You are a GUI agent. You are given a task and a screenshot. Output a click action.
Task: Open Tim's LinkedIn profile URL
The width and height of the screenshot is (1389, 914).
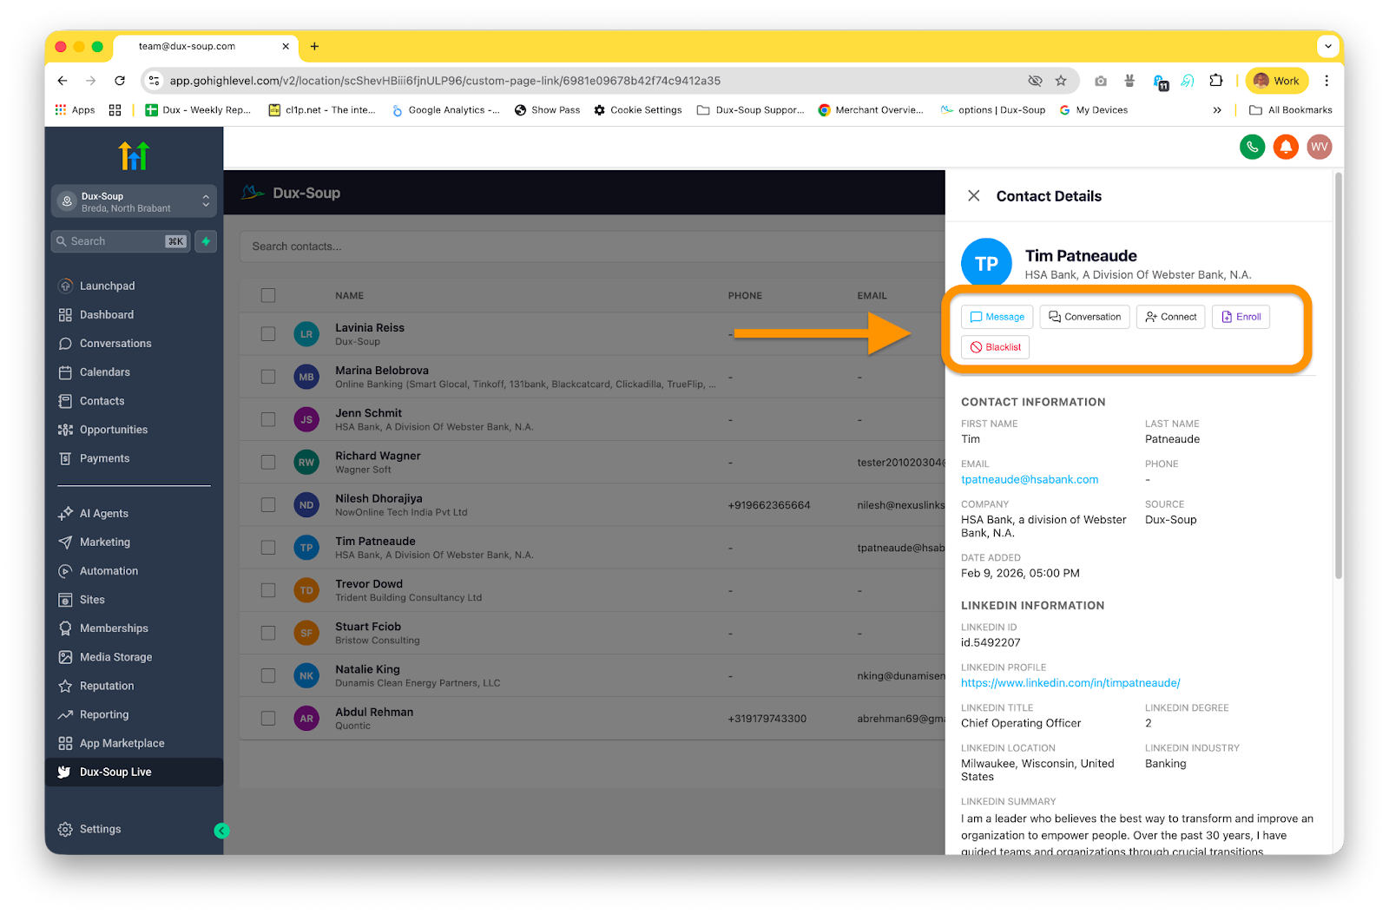1070,683
